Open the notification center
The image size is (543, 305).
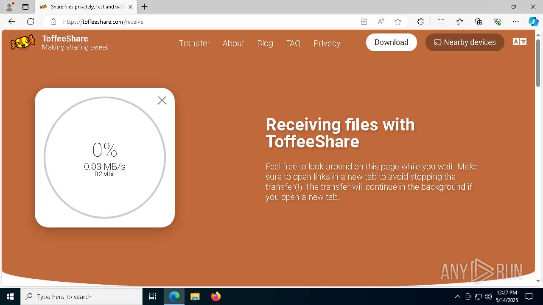point(529,297)
